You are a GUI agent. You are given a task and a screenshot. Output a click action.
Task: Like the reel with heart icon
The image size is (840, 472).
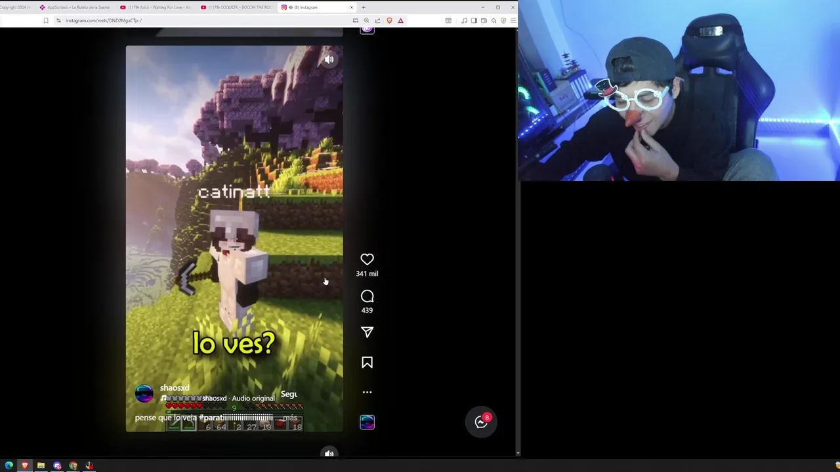click(367, 260)
